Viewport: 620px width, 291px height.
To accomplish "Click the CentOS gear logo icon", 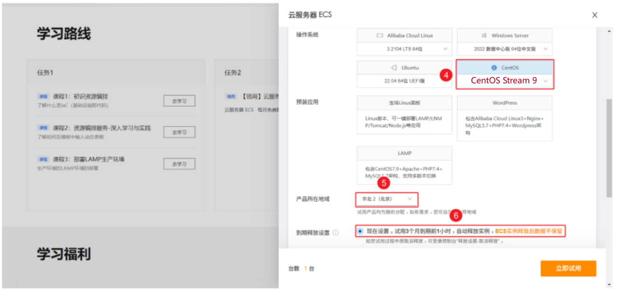I will tap(494, 68).
